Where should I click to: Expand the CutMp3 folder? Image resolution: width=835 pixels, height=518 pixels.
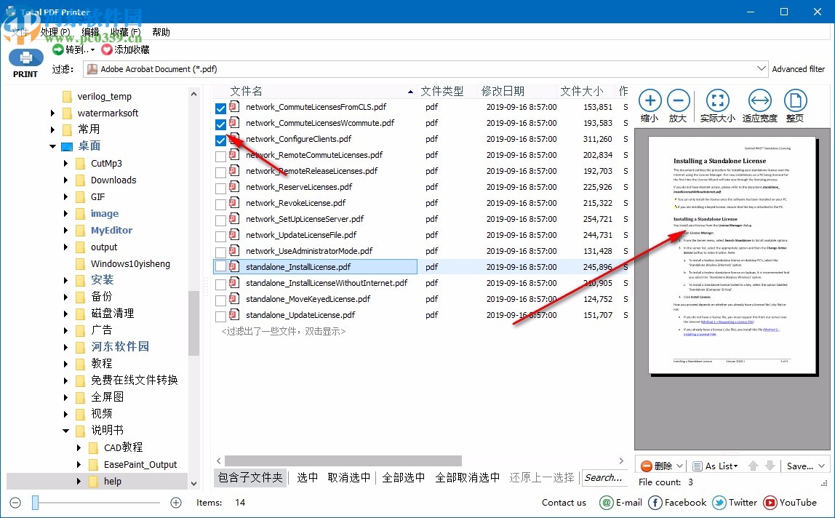pyautogui.click(x=65, y=163)
